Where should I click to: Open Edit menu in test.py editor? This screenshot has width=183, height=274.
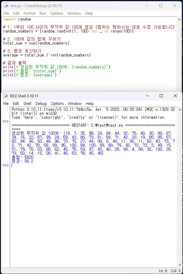[16, 14]
